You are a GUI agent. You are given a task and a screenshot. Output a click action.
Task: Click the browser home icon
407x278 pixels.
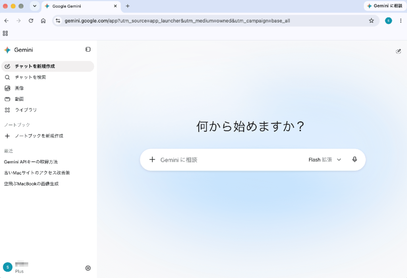click(43, 21)
